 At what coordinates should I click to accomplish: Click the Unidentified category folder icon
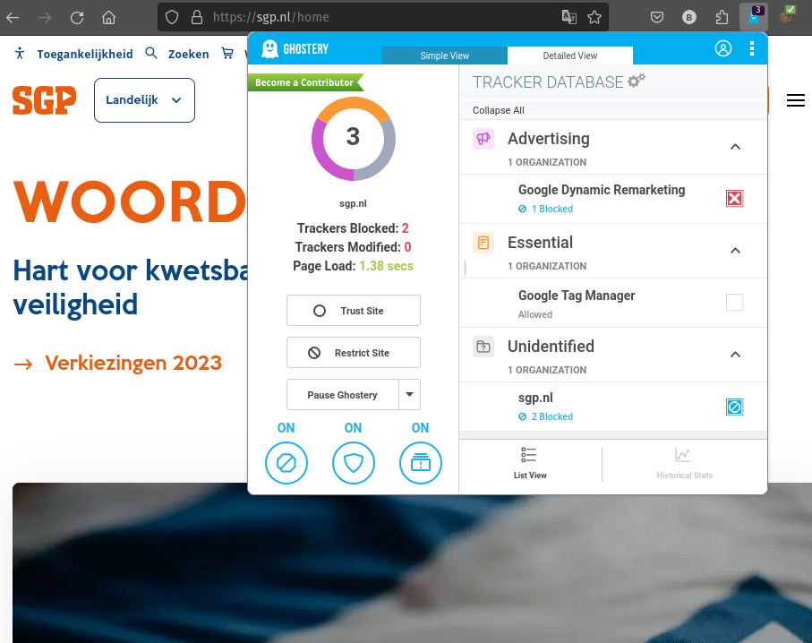483,347
